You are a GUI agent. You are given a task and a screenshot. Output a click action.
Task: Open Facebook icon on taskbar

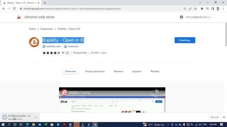click(58, 125)
